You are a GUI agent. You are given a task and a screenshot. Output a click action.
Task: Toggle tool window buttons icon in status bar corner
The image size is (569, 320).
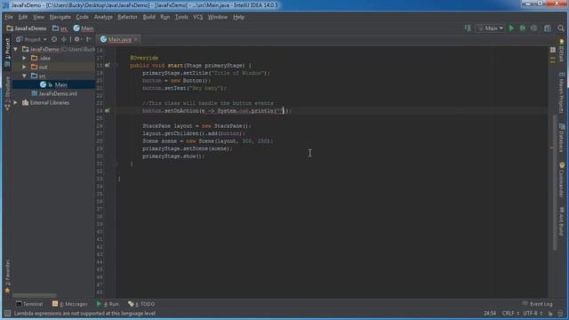pos(7,313)
